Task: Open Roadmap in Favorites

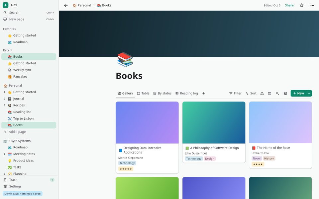Action: click(29, 42)
